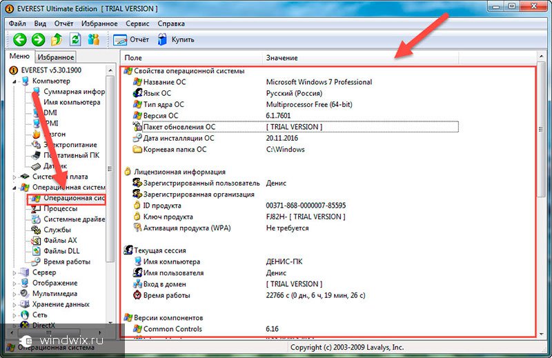
Task: Expand the Сервер tree node
Action: (x=14, y=273)
